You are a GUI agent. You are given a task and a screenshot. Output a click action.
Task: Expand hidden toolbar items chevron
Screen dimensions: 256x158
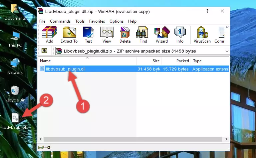227,27
